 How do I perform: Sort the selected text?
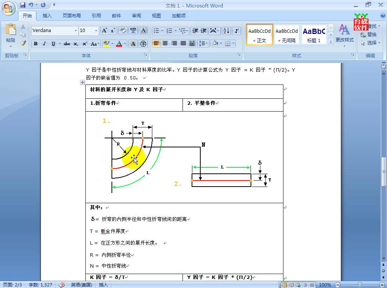coord(226,31)
